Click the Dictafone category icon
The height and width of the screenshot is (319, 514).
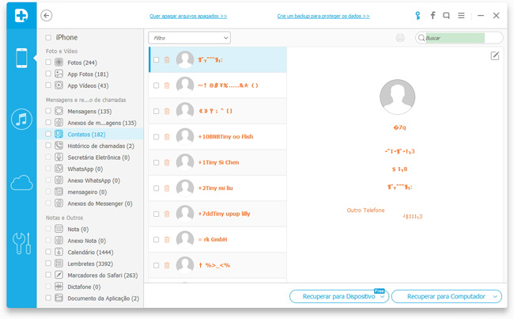[x=59, y=287]
